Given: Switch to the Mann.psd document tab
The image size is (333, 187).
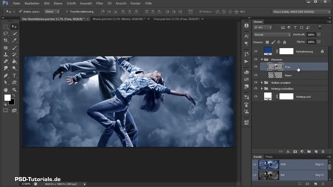Looking at the screenshot, I should (x=119, y=19).
